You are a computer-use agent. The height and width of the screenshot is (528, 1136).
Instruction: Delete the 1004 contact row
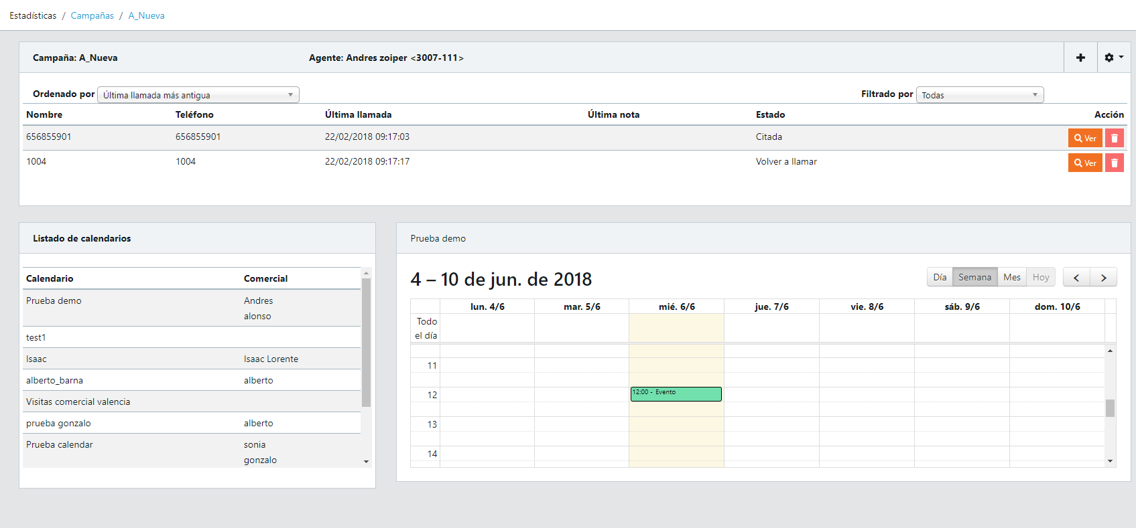pyautogui.click(x=1114, y=163)
